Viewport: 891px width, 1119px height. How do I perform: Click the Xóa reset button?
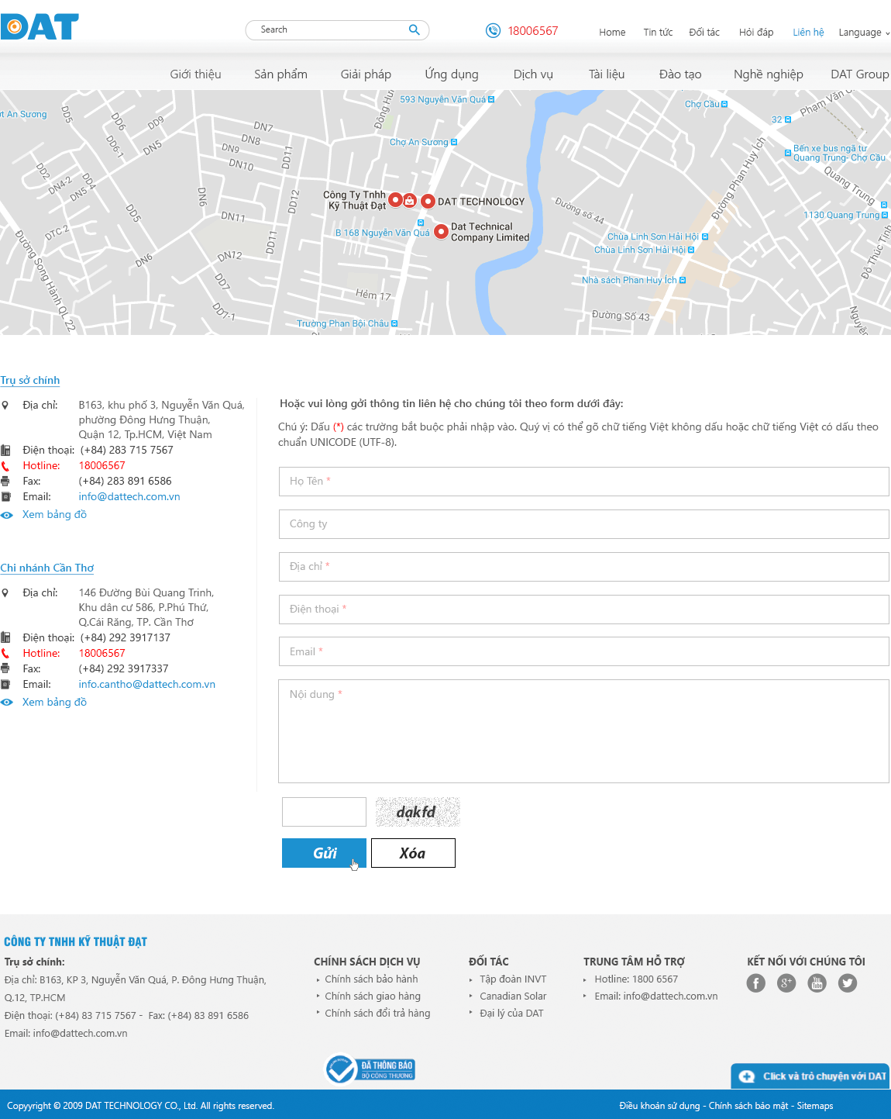pos(413,853)
